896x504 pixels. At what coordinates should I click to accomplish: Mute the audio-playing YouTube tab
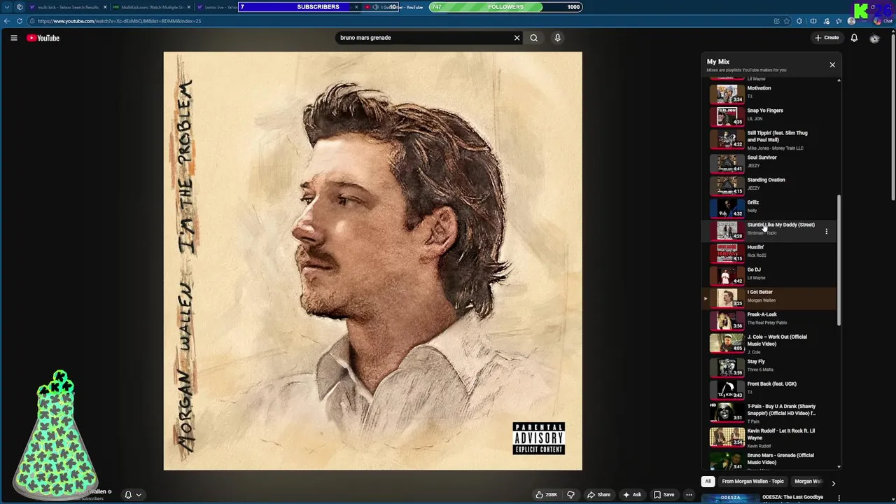tap(375, 7)
